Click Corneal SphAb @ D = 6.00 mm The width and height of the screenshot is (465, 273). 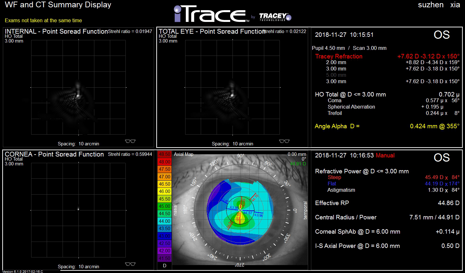pos(358,232)
